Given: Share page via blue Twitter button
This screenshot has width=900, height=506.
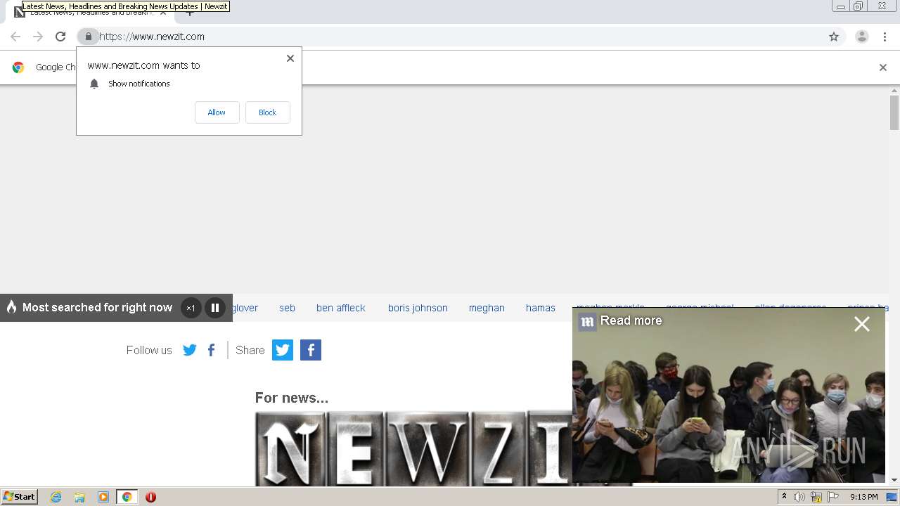Looking at the screenshot, I should (x=283, y=350).
